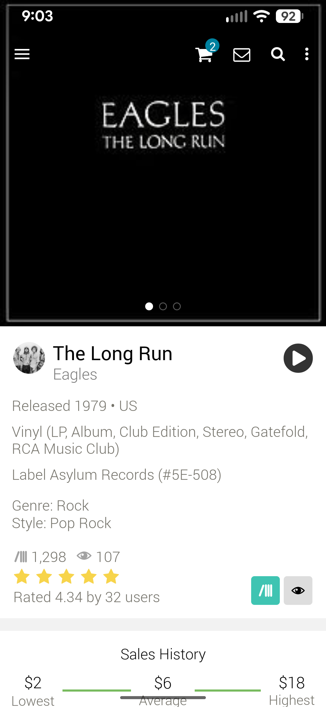Open the Sales History section heading
Image resolution: width=326 pixels, height=707 pixels.
tap(163, 654)
